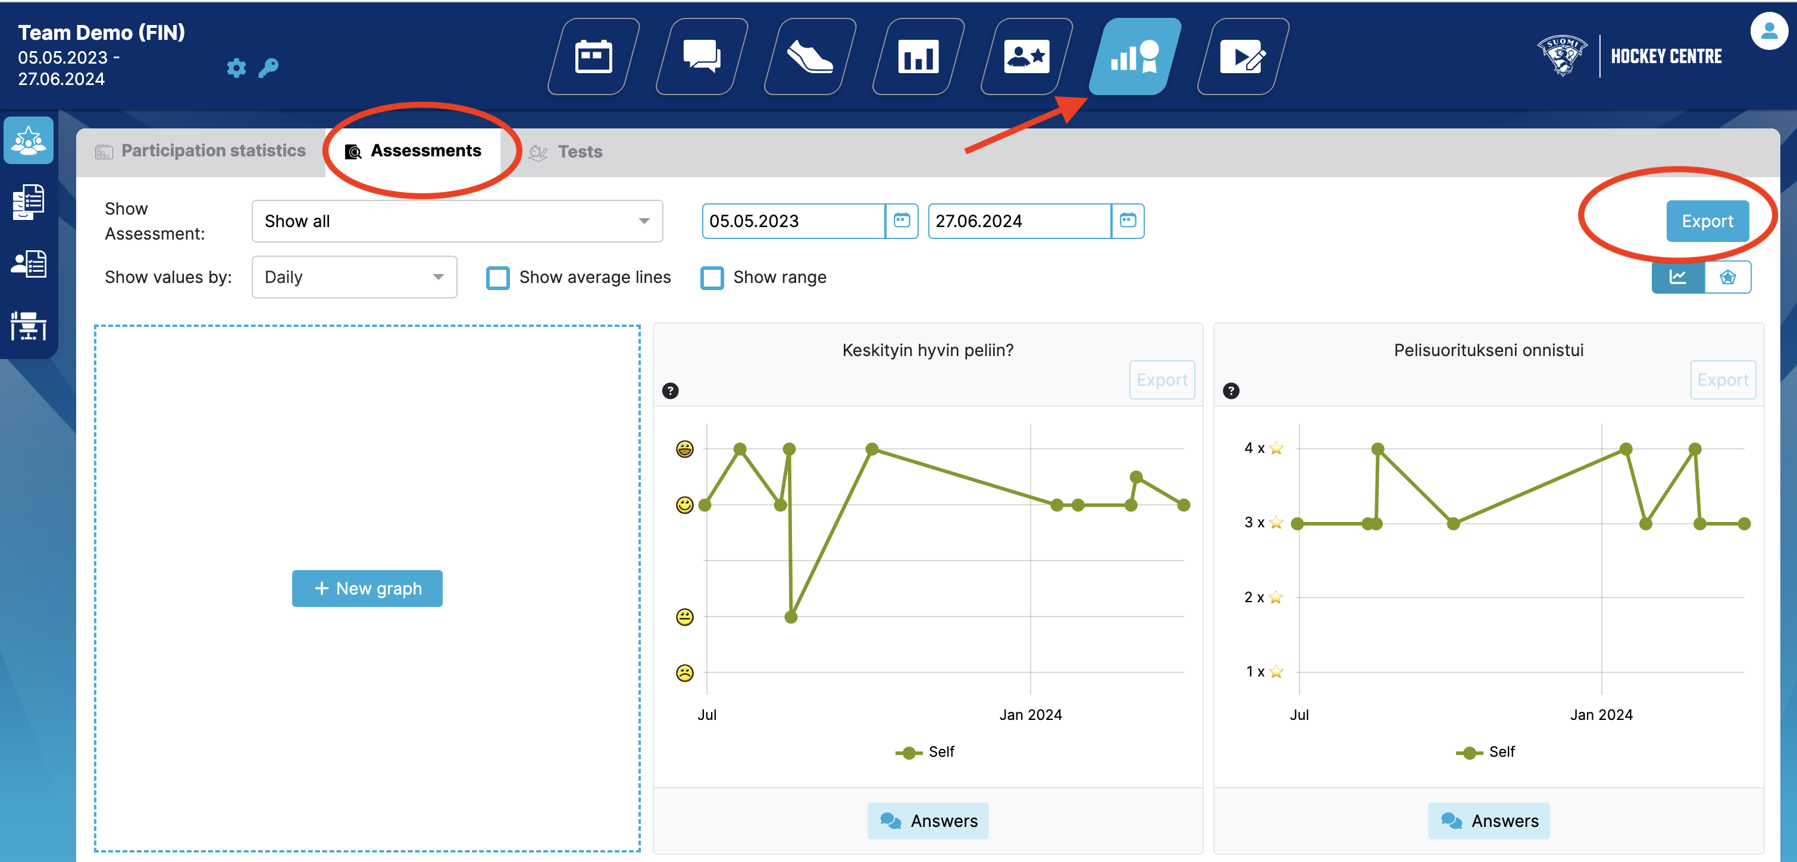Show help for Pelisuoritukseni onnistui graph

(x=1231, y=391)
